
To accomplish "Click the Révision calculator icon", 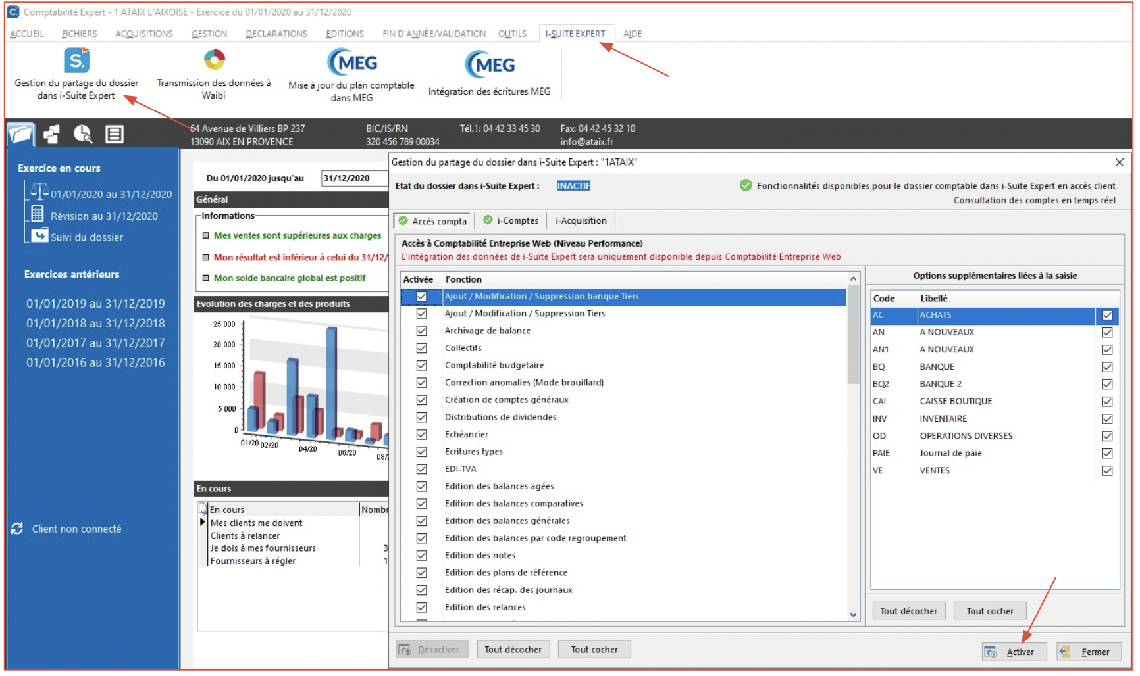I will pyautogui.click(x=38, y=214).
